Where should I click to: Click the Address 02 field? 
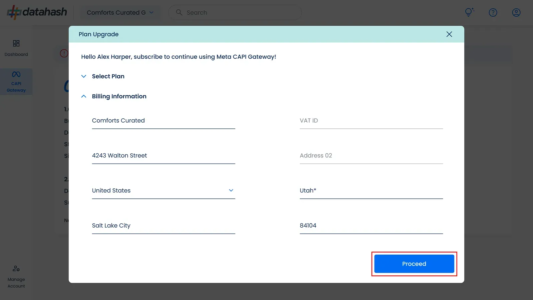coord(371,156)
